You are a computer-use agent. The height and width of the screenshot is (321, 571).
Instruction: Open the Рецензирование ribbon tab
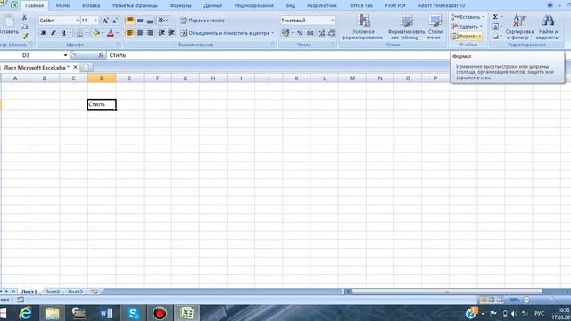pos(253,5)
